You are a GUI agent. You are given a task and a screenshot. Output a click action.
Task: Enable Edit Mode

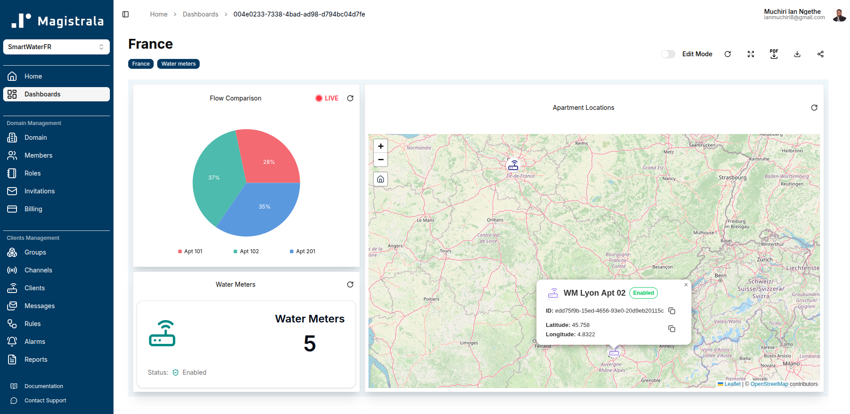pos(668,54)
